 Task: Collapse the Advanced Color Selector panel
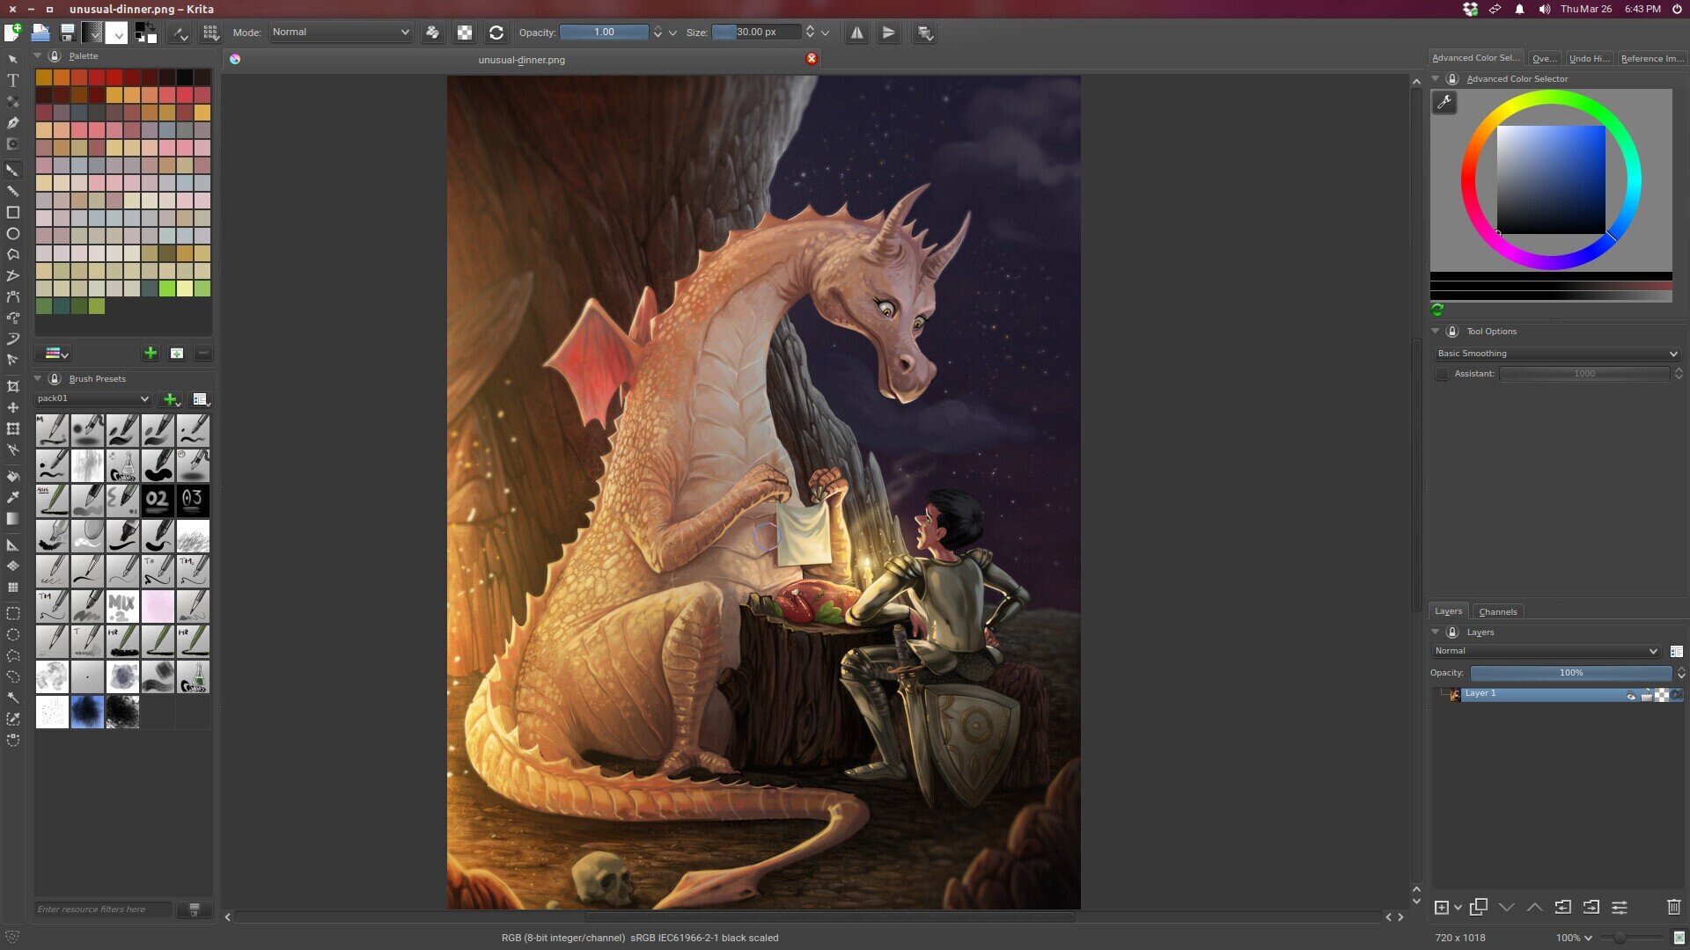point(1436,78)
